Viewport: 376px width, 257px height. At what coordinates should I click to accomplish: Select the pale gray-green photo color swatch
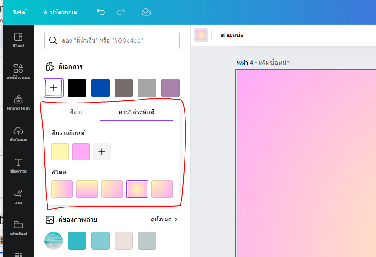click(147, 241)
